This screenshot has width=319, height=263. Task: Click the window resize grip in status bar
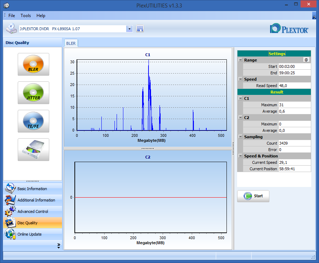coord(313,257)
